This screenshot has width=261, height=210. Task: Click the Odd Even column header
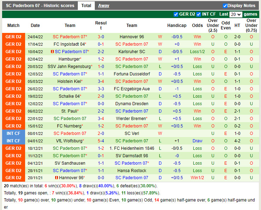click(226, 25)
